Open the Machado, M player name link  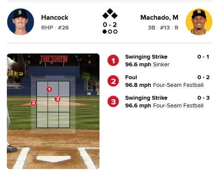159,18
